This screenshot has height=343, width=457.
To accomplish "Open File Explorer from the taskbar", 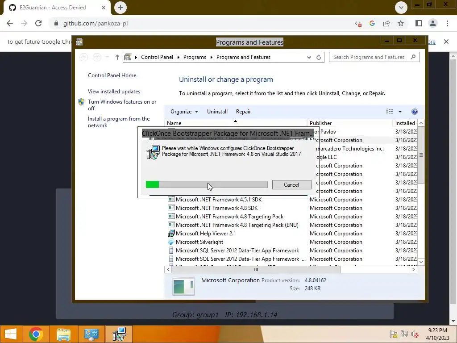I will coord(63,334).
